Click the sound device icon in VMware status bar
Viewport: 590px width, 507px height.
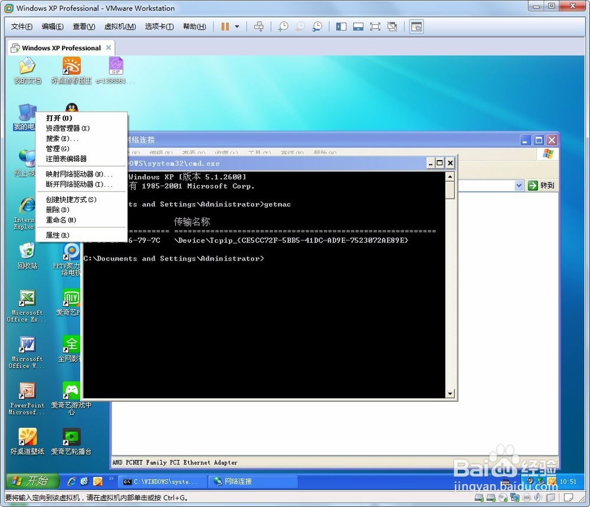[539, 498]
